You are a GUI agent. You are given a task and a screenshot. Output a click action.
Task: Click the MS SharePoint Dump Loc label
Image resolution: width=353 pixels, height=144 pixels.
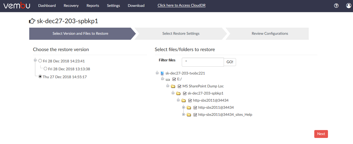203,86
